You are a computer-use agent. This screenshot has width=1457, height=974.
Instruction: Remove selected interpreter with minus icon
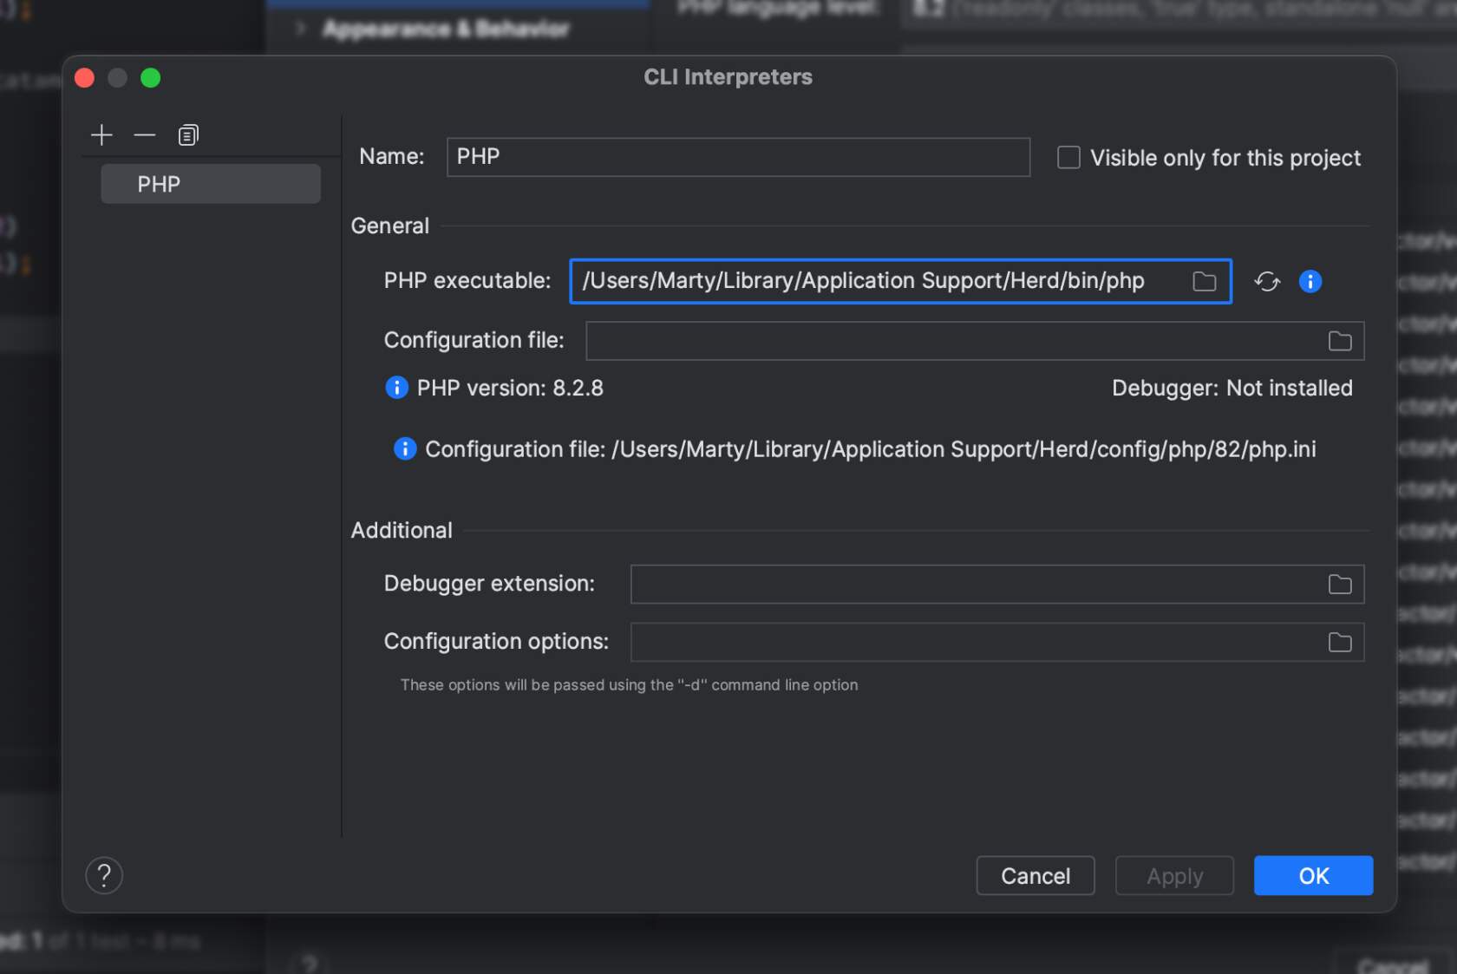click(x=144, y=135)
